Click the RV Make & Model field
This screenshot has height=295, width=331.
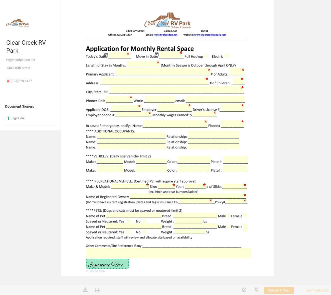pyautogui.click(x=130, y=186)
